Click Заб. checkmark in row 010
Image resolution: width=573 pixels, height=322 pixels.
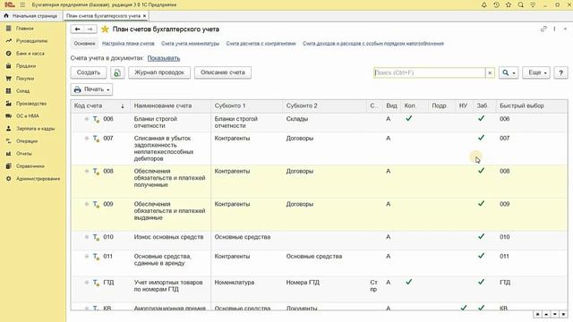coord(481,236)
